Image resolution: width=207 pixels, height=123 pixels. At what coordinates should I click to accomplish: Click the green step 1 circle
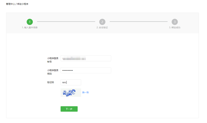point(30,22)
